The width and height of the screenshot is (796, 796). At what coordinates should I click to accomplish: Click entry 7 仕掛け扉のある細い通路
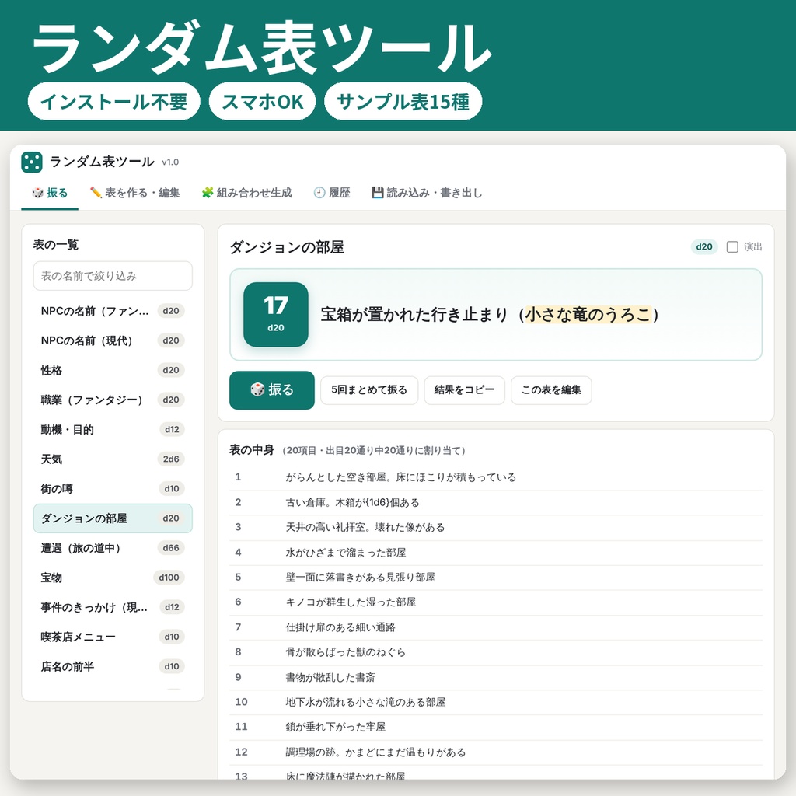tap(496, 627)
